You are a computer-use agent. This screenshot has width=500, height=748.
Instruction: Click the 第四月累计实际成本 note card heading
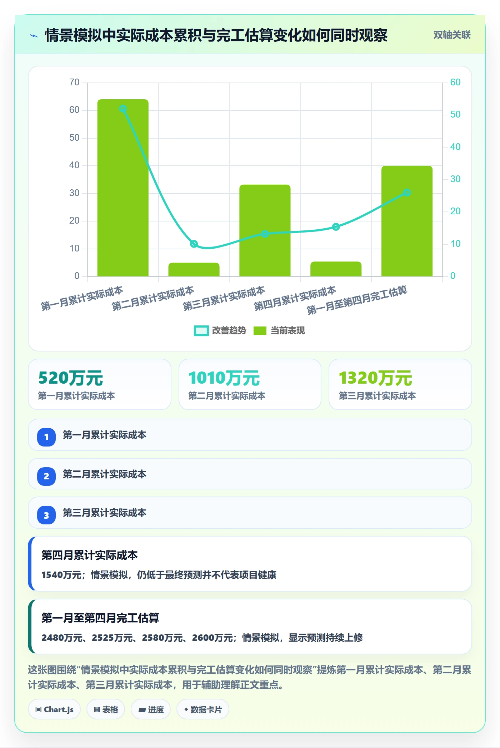(90, 555)
